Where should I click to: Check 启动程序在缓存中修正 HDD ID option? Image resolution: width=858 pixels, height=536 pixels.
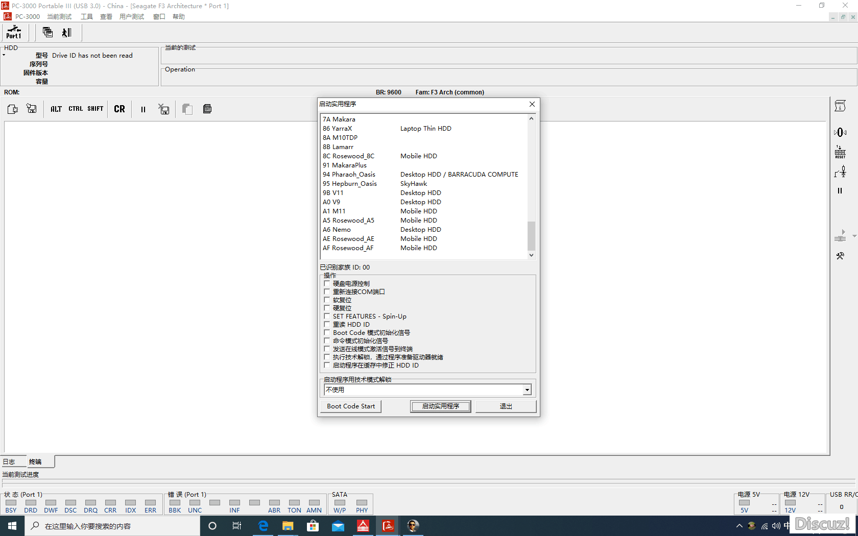click(x=327, y=365)
